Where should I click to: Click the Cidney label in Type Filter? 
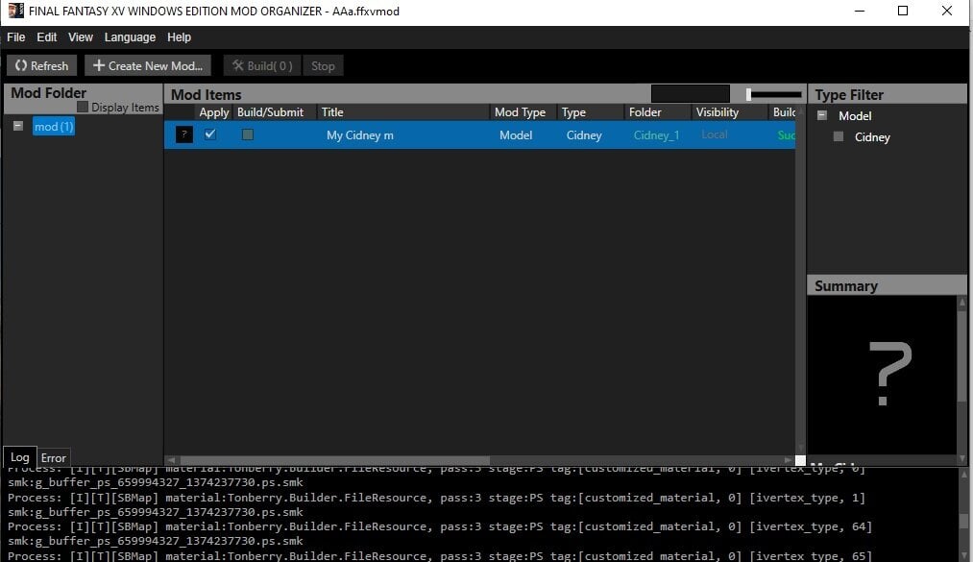[x=872, y=137]
